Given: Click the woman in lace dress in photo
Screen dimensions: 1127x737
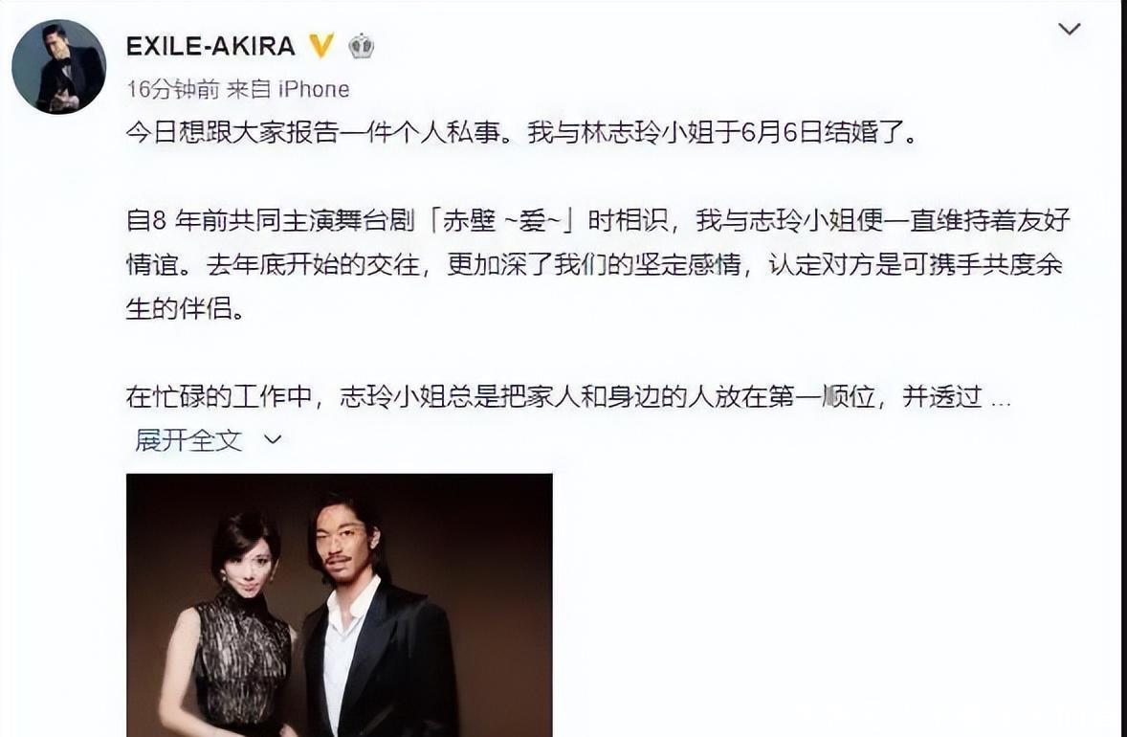Looking at the screenshot, I should (235, 626).
